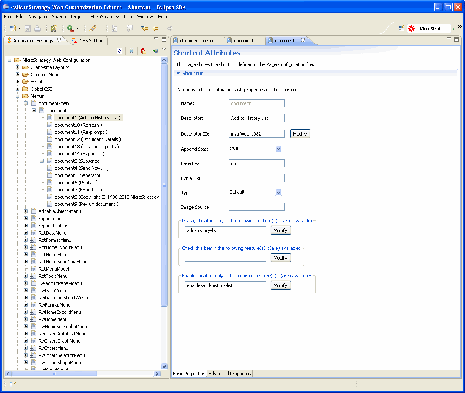Screen dimensions: 465x393
Task: Open the Project menu
Action: pos(78,17)
